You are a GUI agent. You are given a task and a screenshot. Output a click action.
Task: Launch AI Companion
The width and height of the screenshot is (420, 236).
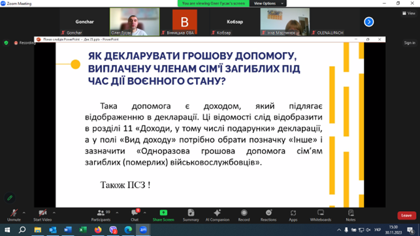coord(218,215)
